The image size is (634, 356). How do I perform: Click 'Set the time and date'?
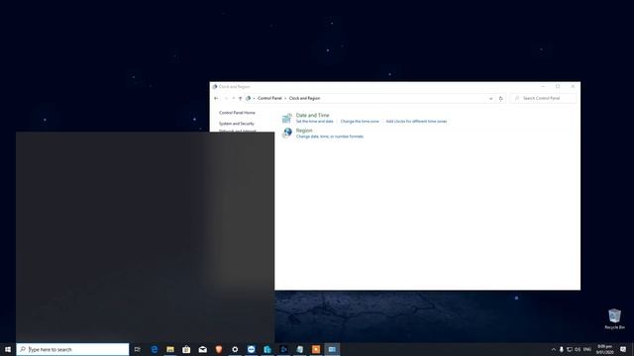click(315, 121)
